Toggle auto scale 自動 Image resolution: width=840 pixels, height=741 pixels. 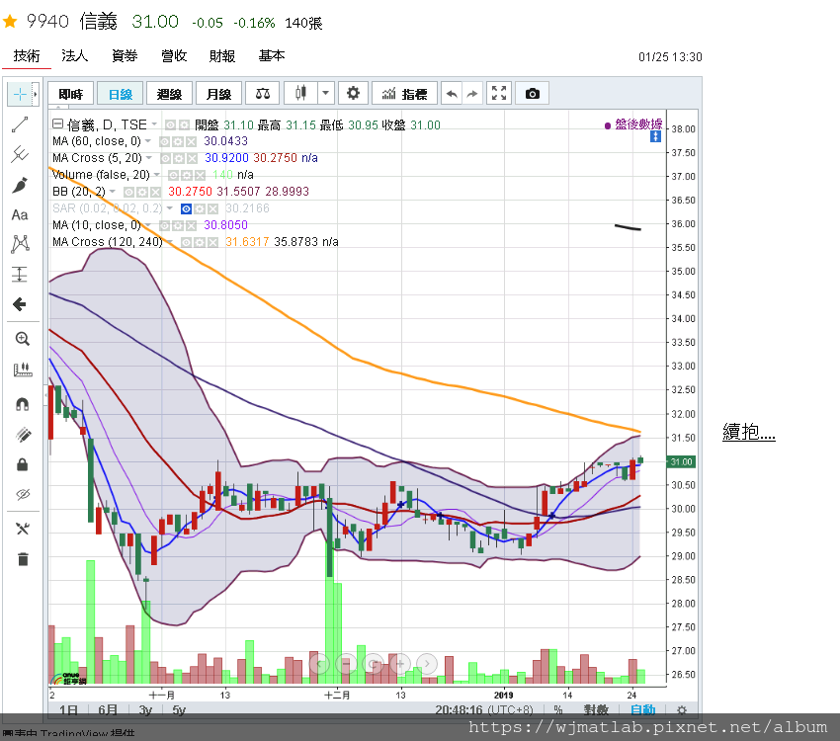(643, 710)
